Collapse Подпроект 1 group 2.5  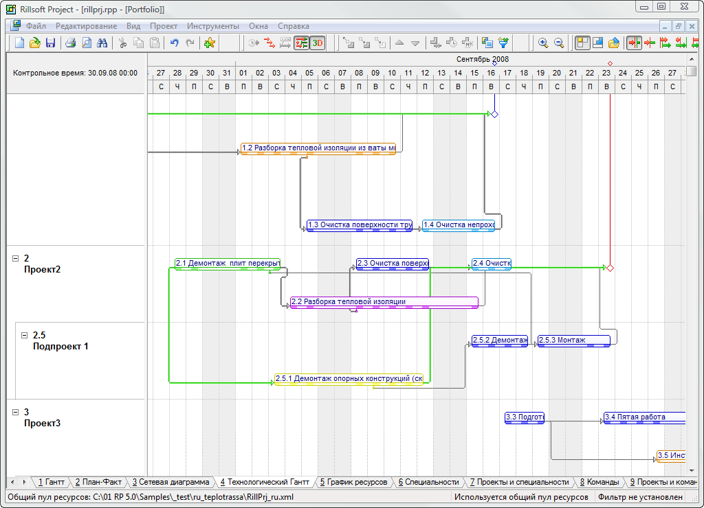coord(25,335)
